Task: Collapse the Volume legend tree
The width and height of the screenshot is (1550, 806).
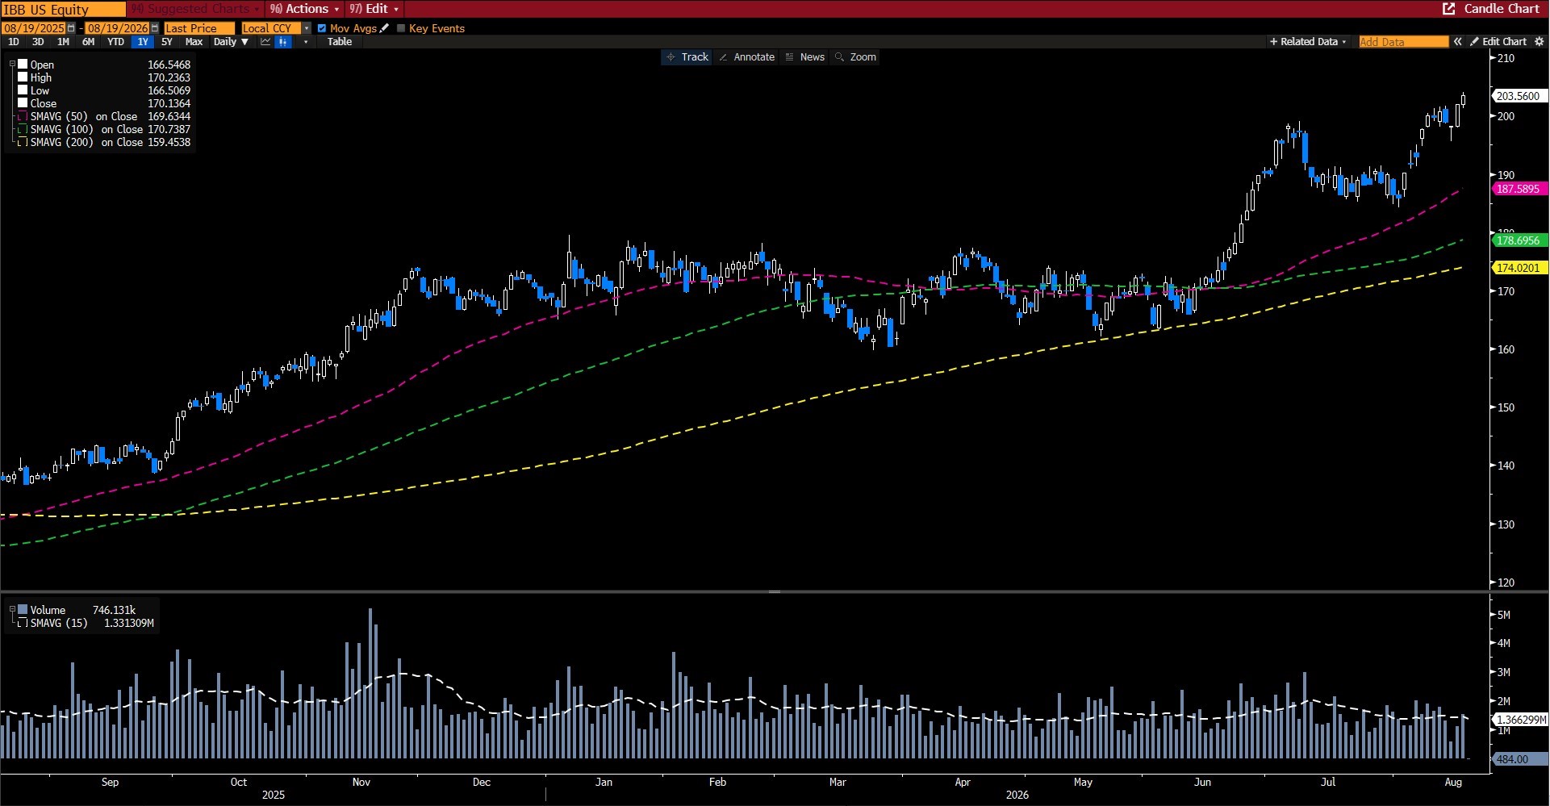Action: coord(12,609)
